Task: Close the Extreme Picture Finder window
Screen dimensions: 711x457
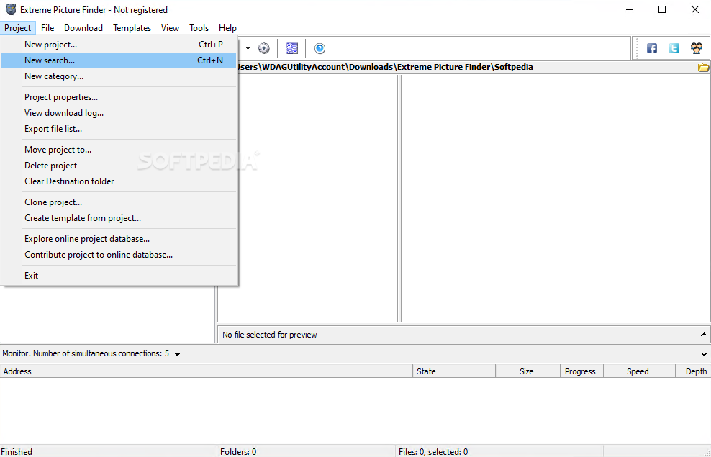Action: [694, 9]
